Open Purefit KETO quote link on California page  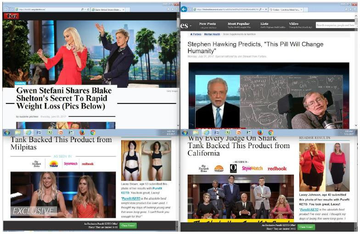309,210
